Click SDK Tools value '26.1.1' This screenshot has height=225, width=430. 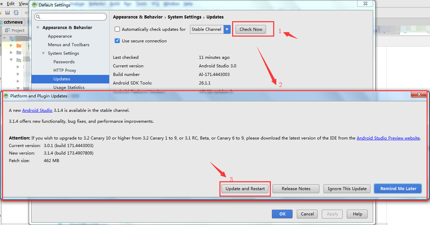pyautogui.click(x=205, y=83)
